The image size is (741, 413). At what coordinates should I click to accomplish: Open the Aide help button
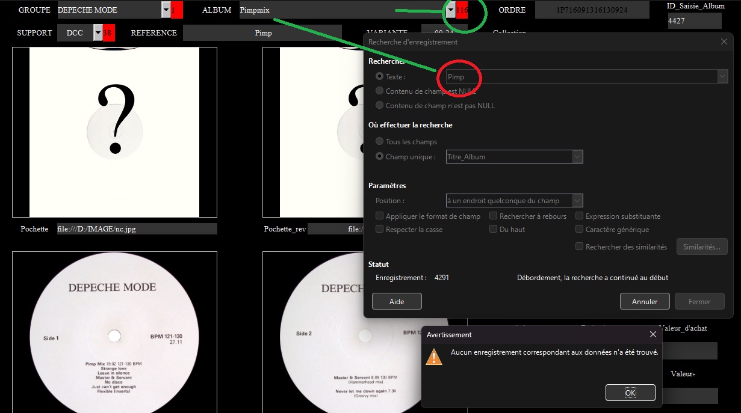click(397, 301)
